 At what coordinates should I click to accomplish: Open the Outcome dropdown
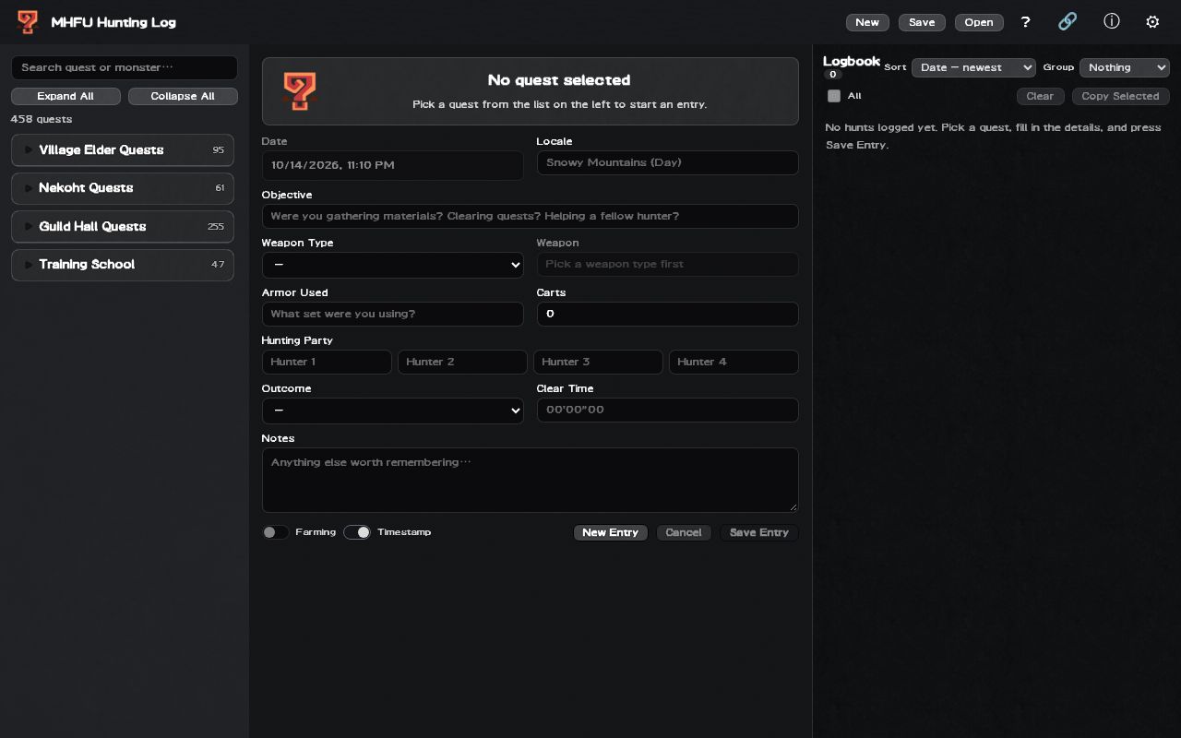tap(393, 411)
